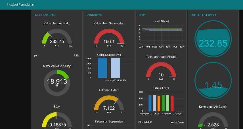Image resolution: width=243 pixels, height=129 pixels.
Task: Select the auto valve dosing donut gauge
Action: (57, 83)
